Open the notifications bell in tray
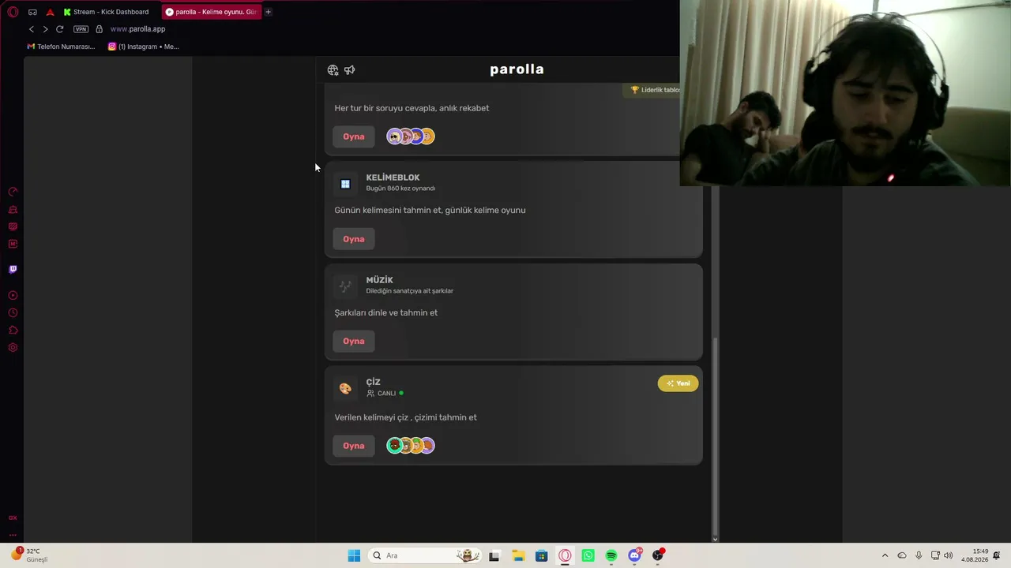 pyautogui.click(x=997, y=555)
